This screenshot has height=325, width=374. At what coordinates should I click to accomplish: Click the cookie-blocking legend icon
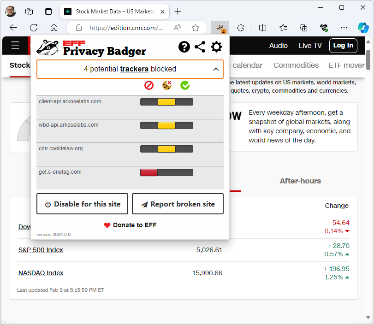tap(167, 85)
